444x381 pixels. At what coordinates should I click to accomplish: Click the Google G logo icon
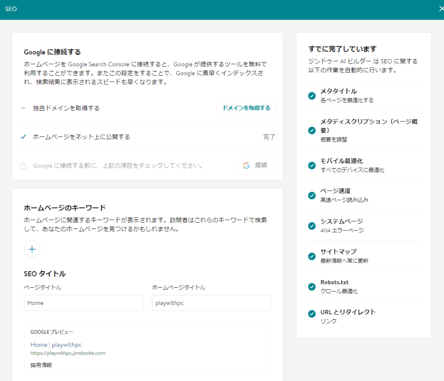tap(246, 165)
